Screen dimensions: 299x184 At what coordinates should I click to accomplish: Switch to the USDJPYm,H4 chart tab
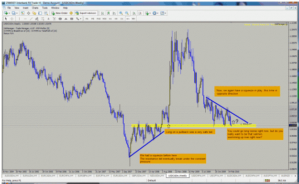click(x=216, y=175)
